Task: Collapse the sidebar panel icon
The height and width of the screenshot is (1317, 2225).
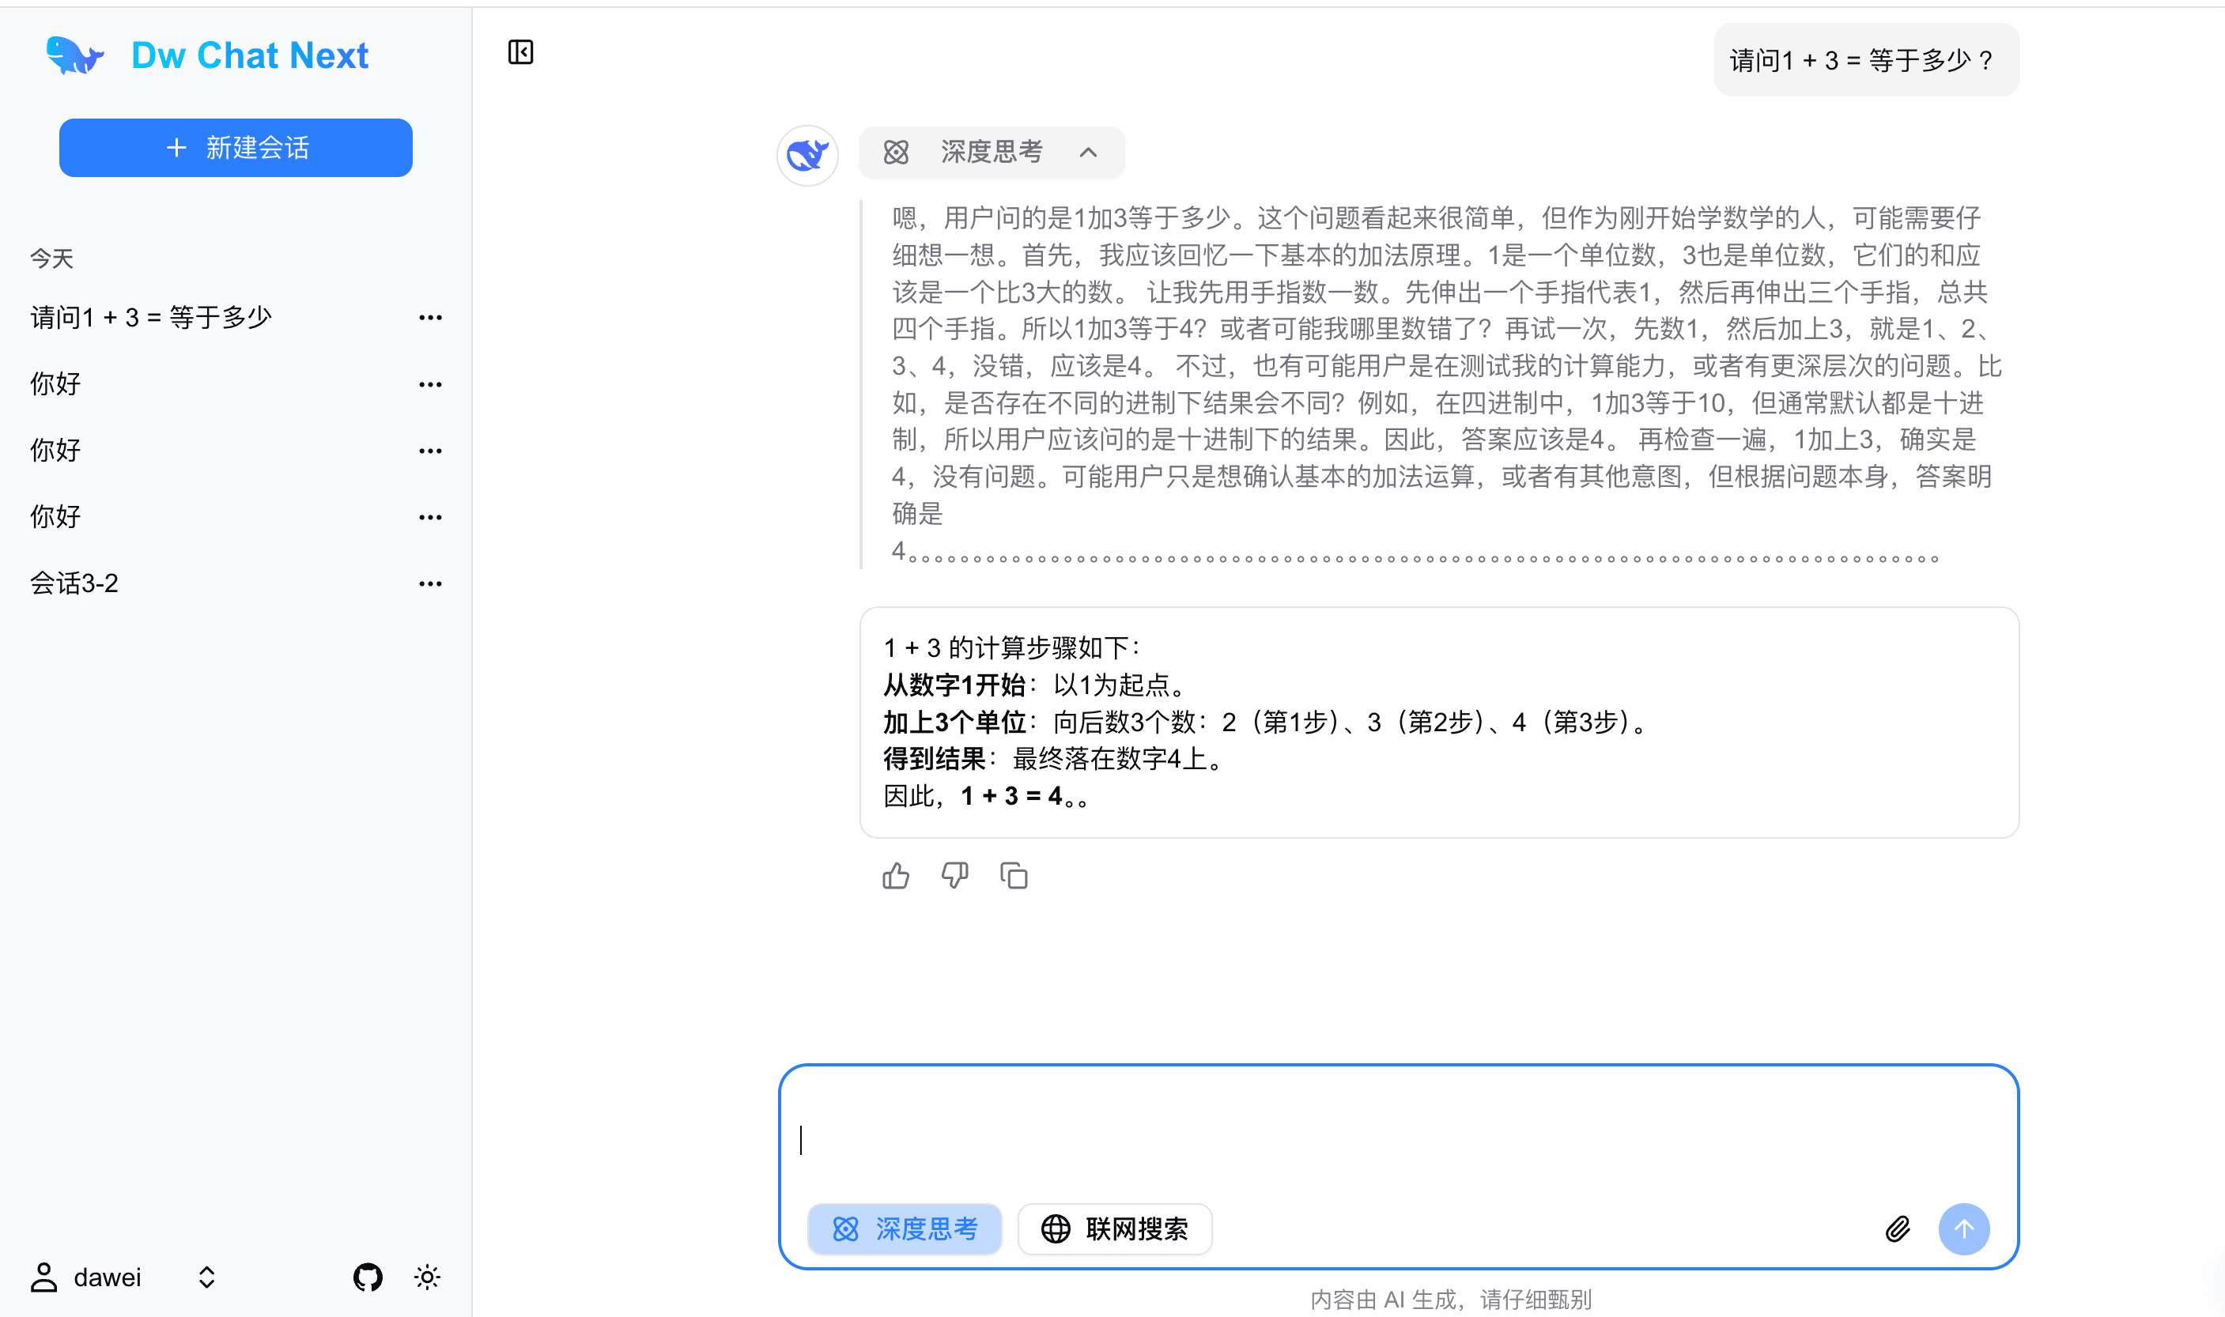Action: [x=520, y=52]
